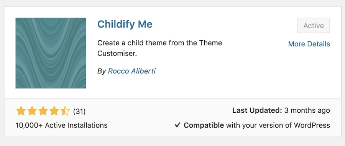Click the '3 months ago' update time
The height and width of the screenshot is (146, 345).
(307, 110)
